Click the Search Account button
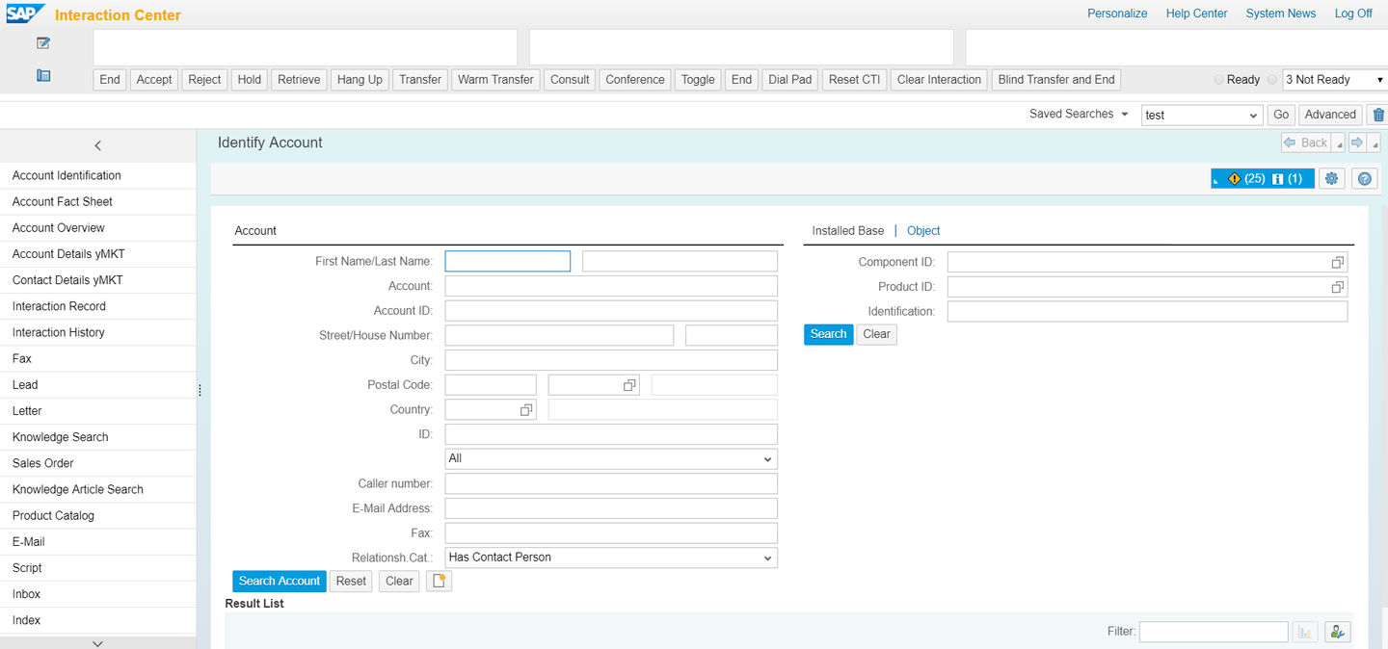The width and height of the screenshot is (1388, 649). [x=279, y=581]
